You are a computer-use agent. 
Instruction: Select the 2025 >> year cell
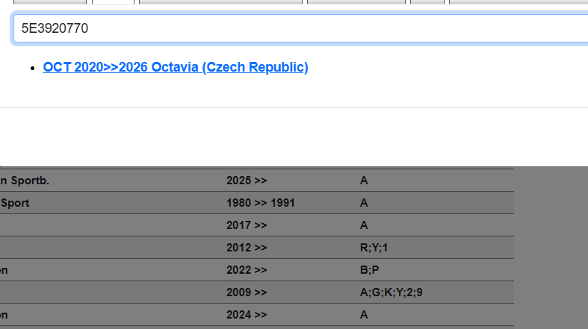click(x=247, y=181)
